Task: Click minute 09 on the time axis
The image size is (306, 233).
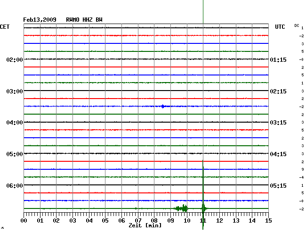Action: click(170, 221)
